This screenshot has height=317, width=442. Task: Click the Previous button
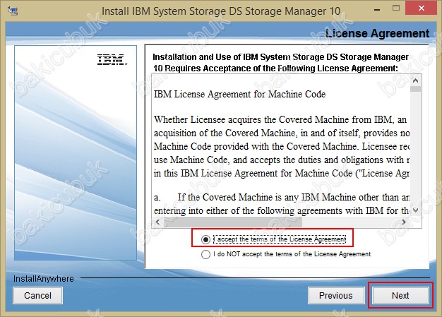coord(336,295)
